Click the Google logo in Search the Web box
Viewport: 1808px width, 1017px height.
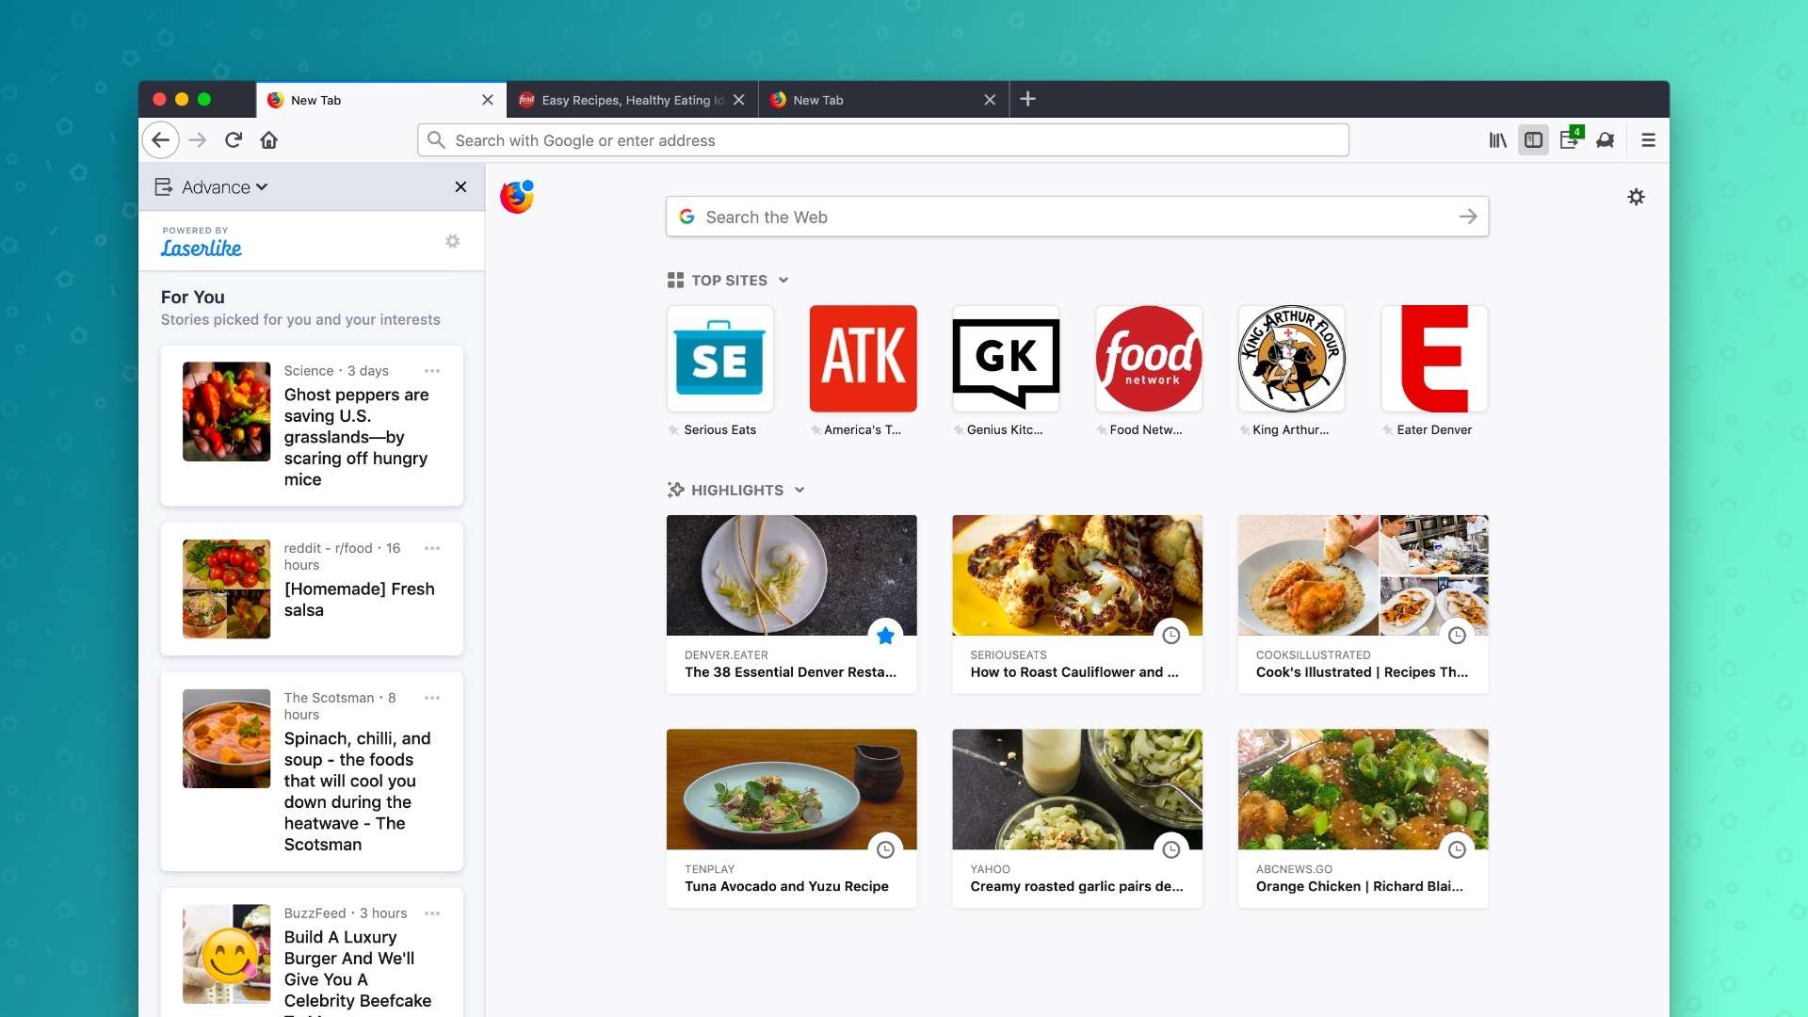click(687, 217)
